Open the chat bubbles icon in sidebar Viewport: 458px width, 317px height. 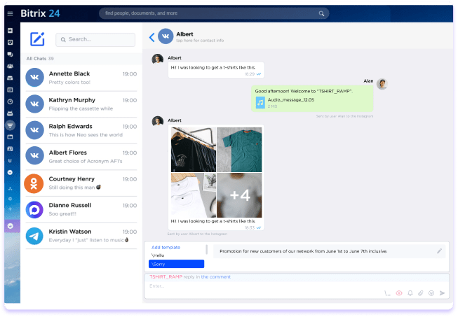pos(11,54)
